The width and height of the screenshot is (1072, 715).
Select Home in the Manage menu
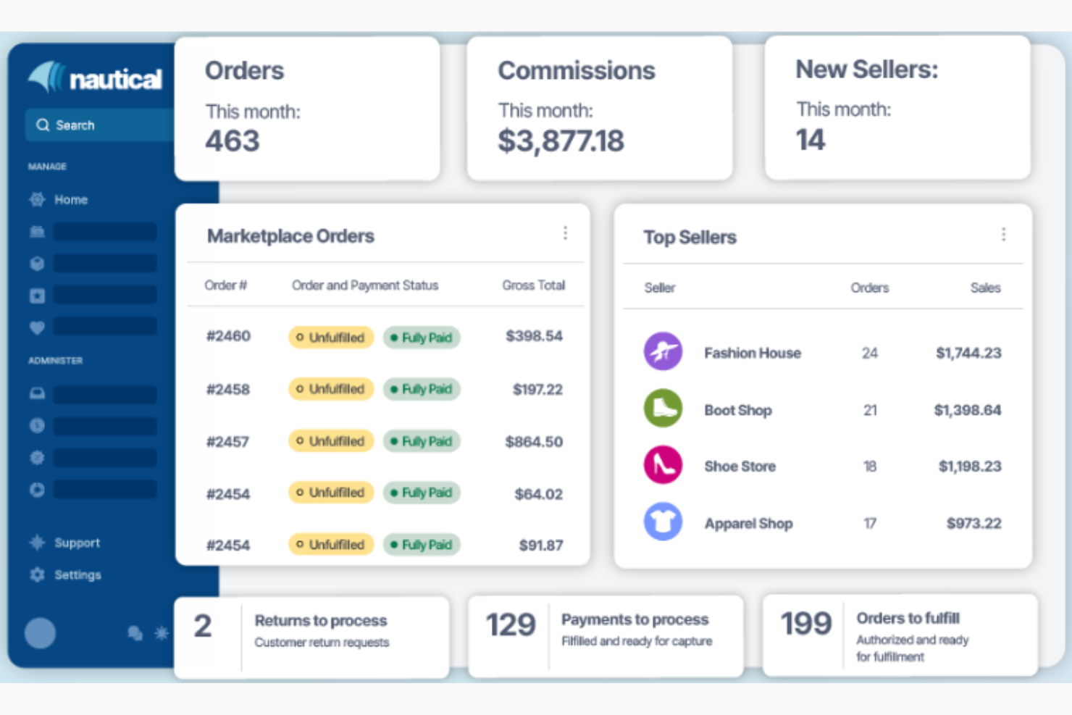[70, 199]
